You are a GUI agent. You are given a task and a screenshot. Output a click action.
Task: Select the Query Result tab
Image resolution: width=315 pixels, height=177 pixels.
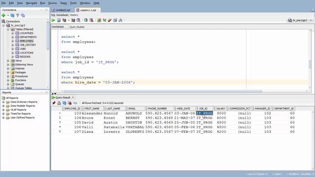[x=63, y=97]
